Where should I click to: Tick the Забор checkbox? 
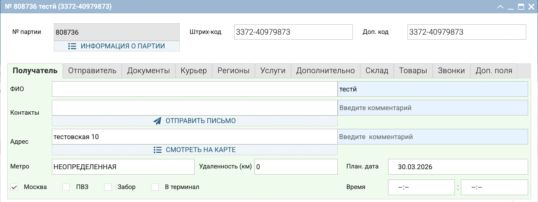[x=108, y=187]
